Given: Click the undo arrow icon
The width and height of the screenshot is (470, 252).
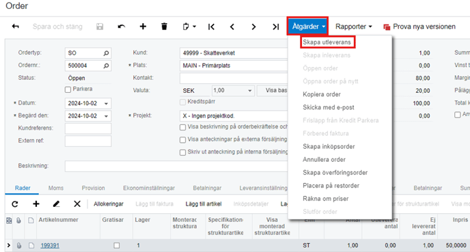Looking at the screenshot, I should pyautogui.click(x=122, y=27).
